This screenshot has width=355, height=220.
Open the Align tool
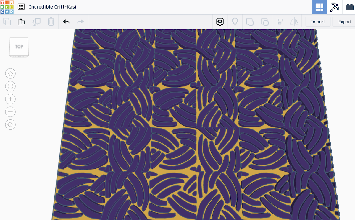[280, 22]
